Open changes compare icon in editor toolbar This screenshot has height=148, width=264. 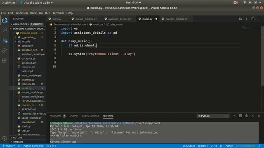click(x=240, y=19)
